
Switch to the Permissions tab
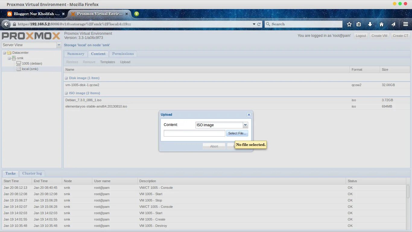123,54
